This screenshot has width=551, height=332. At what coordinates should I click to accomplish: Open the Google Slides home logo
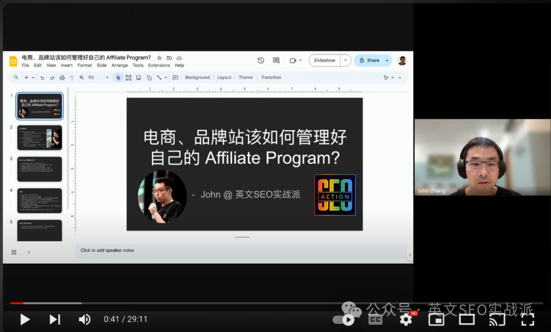coord(13,61)
